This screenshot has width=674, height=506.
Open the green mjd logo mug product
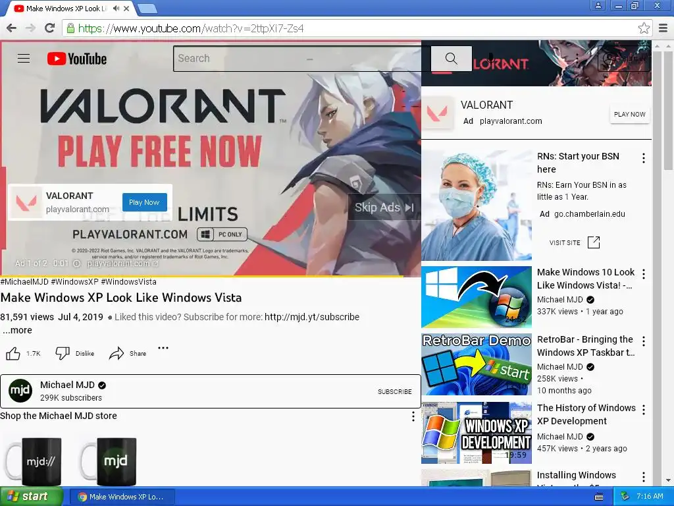point(109,461)
